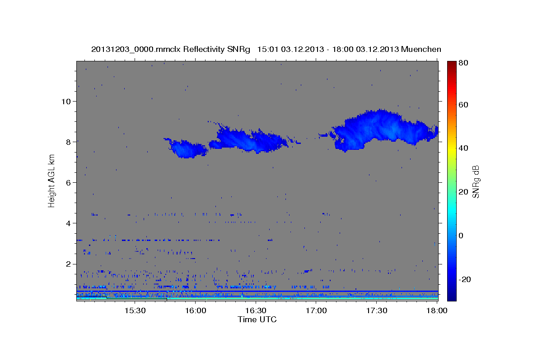Click the colorbar value 40

[463, 148]
